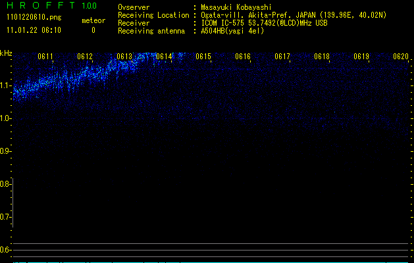The image size is (414, 263).
Task: Select the Ogata-vill. Akita-Pref. JAPAN location text
Action: click(294, 15)
